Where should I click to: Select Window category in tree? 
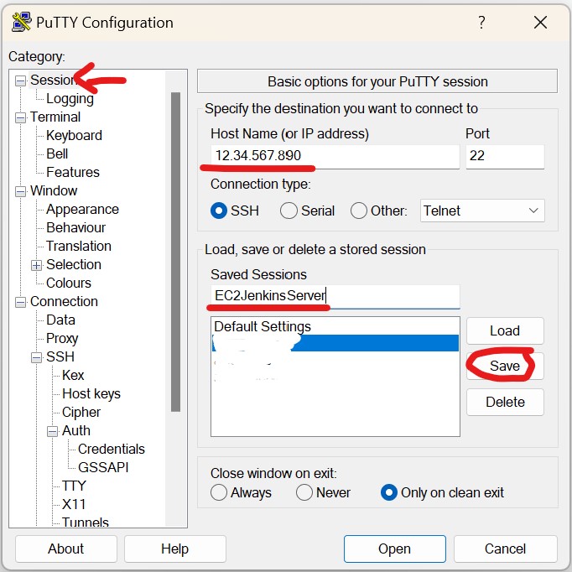(54, 190)
